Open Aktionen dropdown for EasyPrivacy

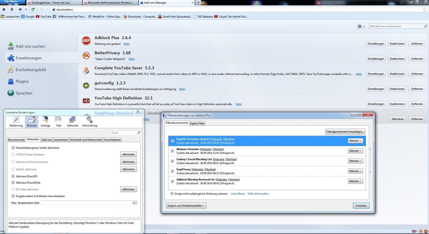pos(355,171)
